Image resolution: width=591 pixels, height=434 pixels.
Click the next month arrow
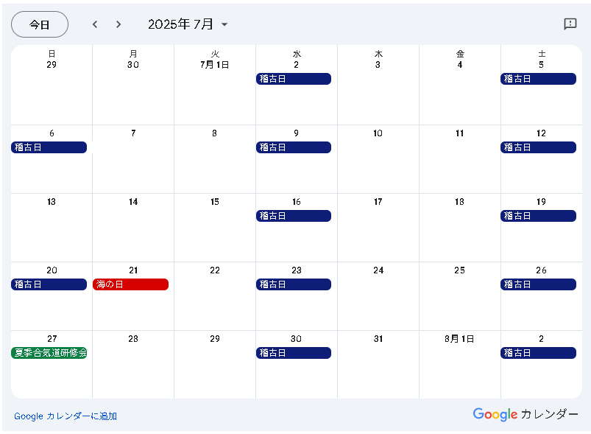[118, 24]
